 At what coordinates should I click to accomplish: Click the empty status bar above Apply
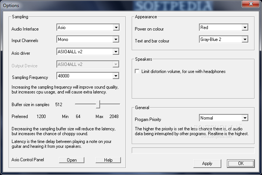pos(193,150)
